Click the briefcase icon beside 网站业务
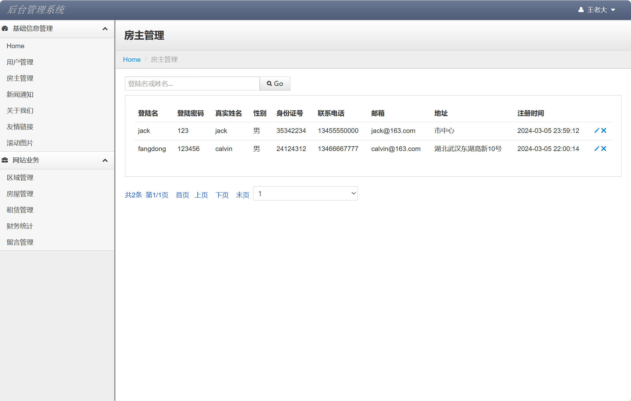 tap(4, 160)
